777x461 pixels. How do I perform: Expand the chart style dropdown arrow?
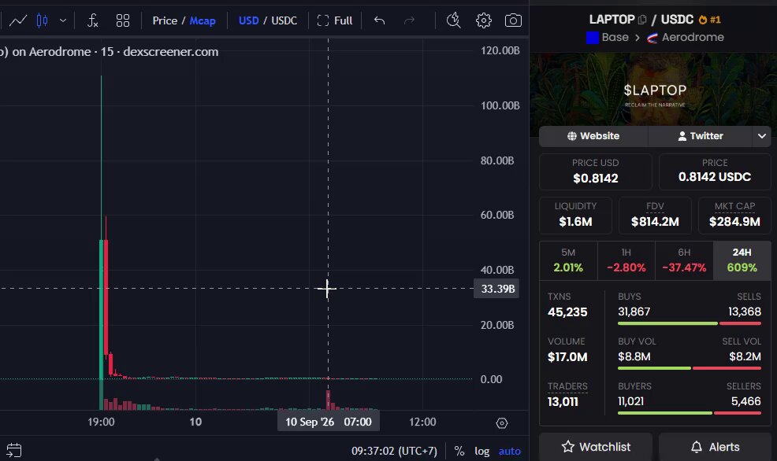click(x=63, y=20)
